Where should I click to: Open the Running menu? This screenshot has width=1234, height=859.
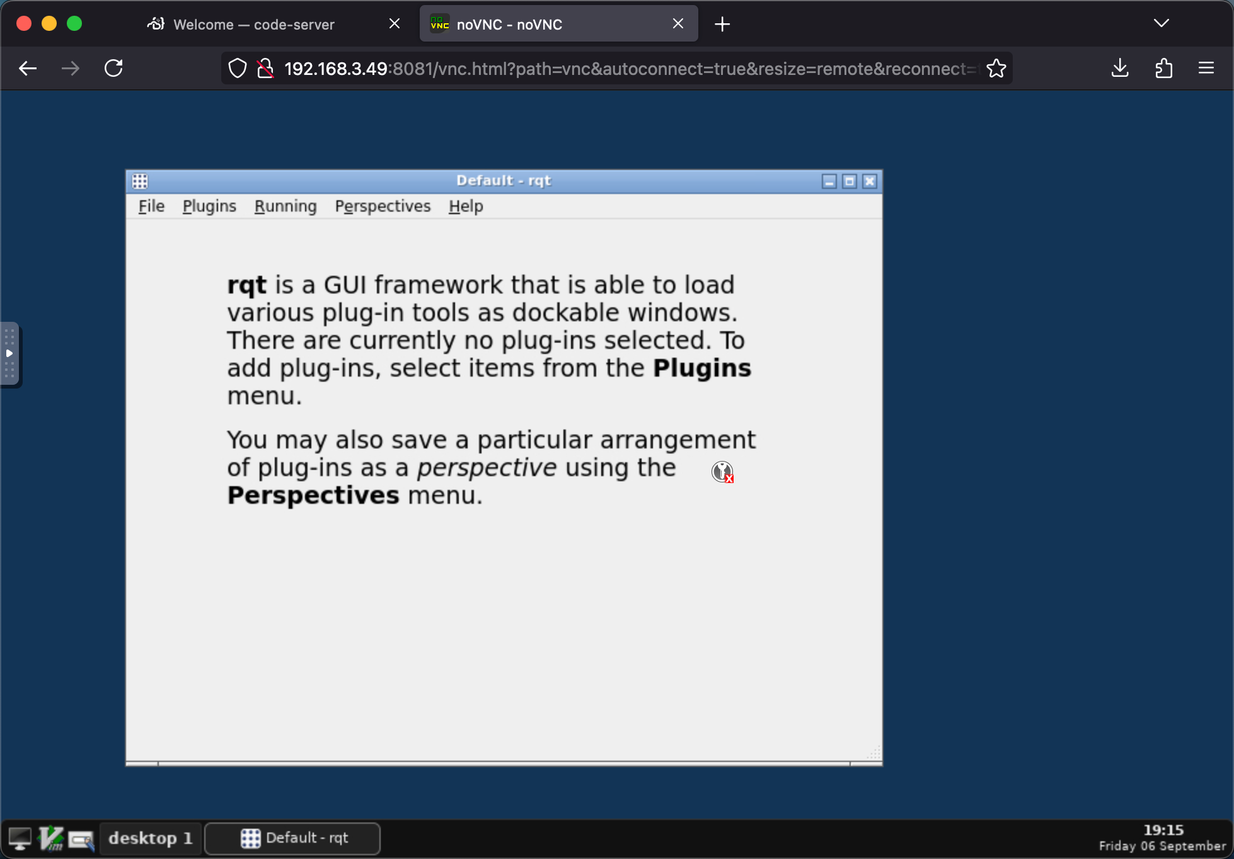point(284,206)
